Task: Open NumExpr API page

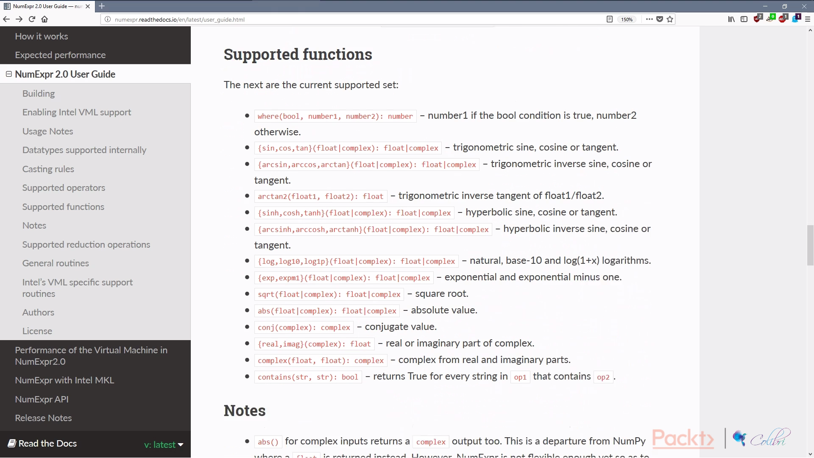Action: (42, 399)
